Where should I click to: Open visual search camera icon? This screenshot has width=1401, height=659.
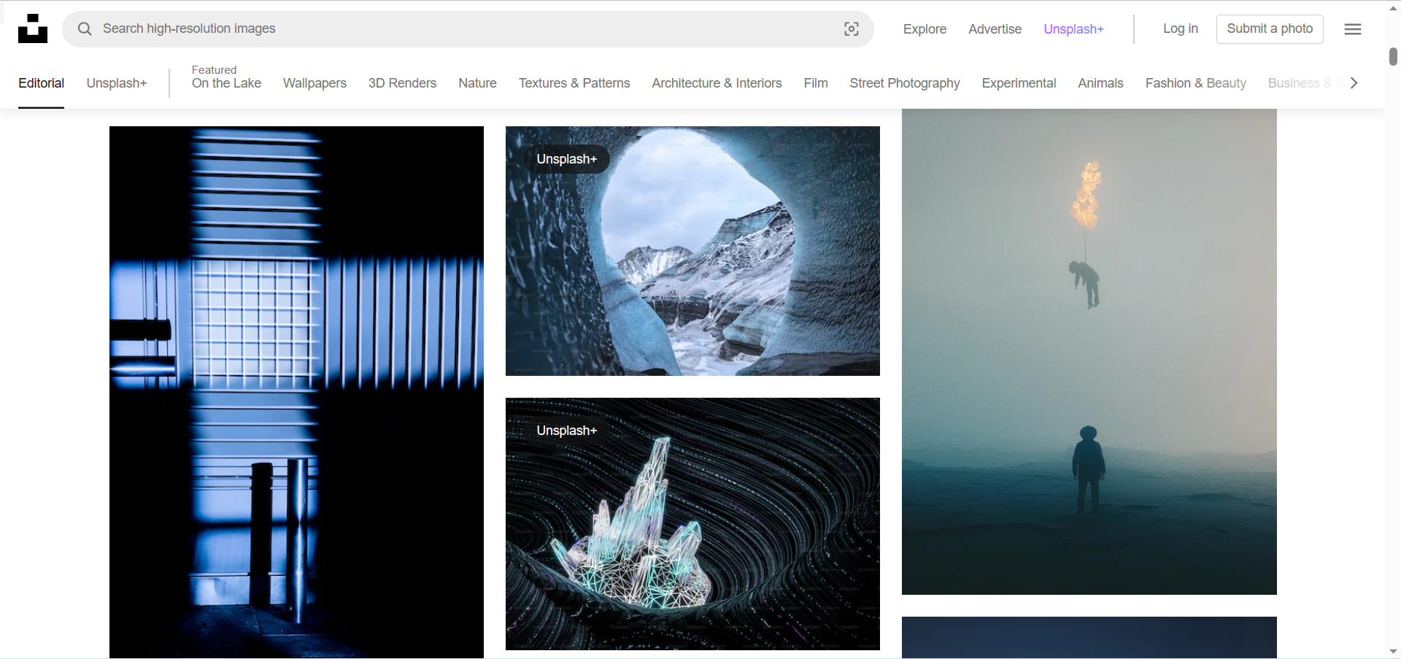[852, 28]
